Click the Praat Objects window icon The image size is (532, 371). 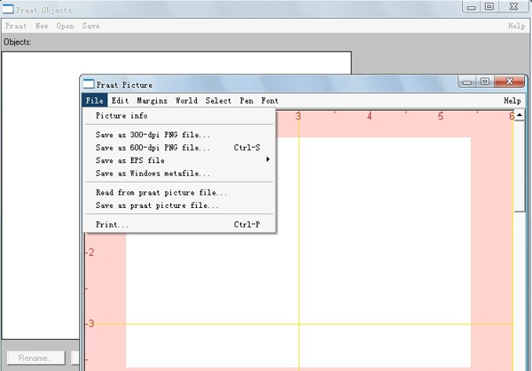(10, 10)
